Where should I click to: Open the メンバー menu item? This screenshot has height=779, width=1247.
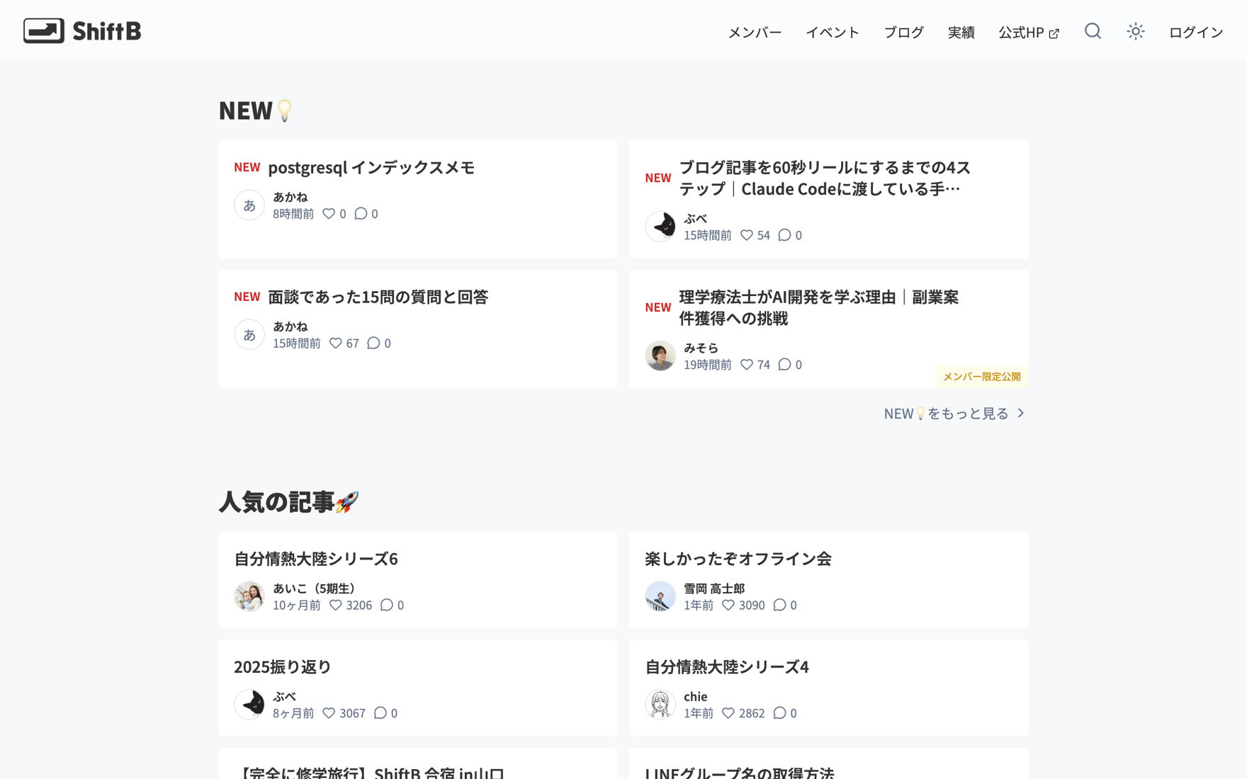(x=755, y=33)
